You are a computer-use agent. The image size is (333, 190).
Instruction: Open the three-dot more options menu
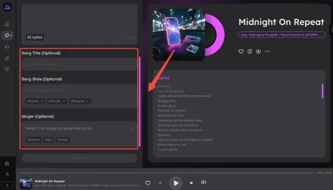click(267, 51)
